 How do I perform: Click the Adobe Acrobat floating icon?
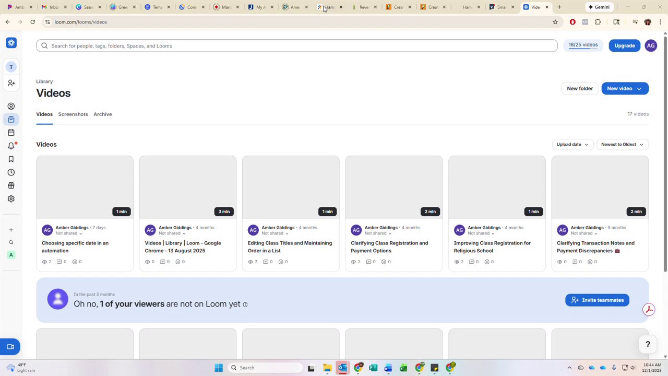click(x=649, y=309)
